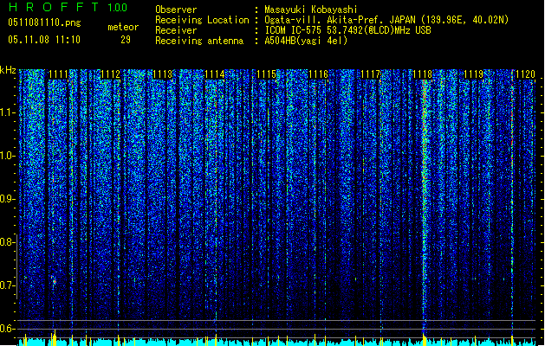Click the 1.1 frequency axis label
The image size is (545, 346).
tap(7, 112)
